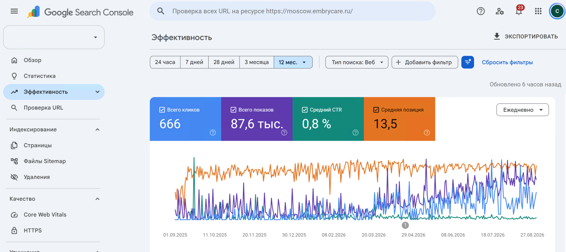Click the Core Web Vitals gauge icon
Image resolution: width=566 pixels, height=252 pixels.
(14, 215)
